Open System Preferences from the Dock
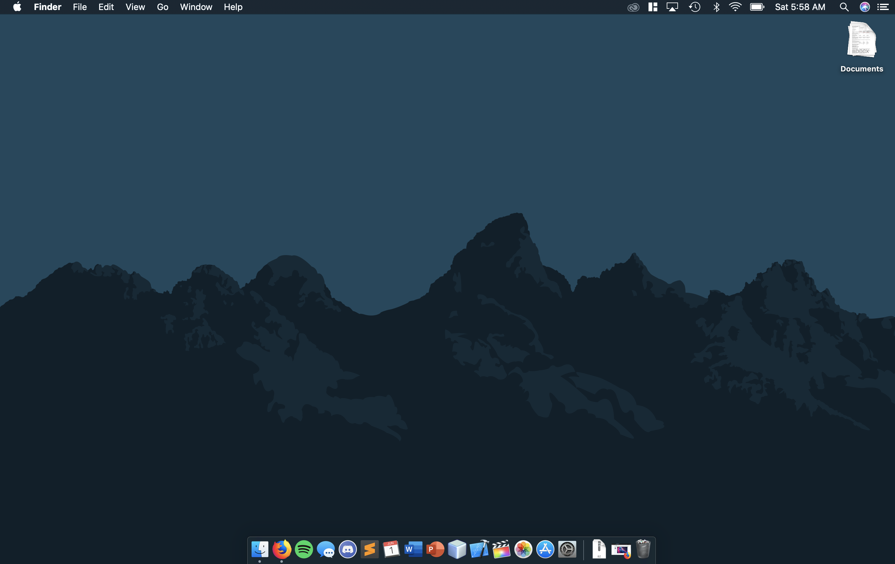Viewport: 895px width, 564px height. [567, 549]
